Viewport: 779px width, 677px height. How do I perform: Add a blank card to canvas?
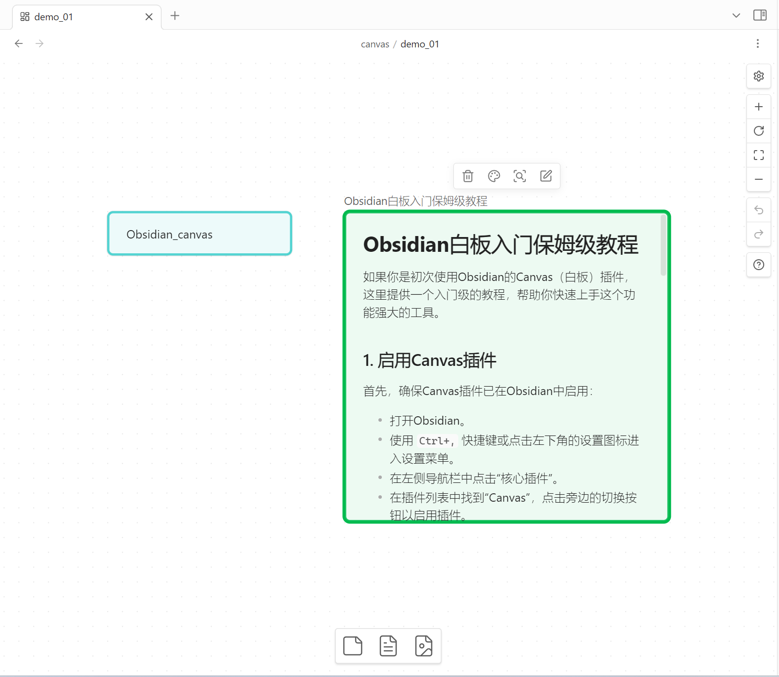point(353,646)
